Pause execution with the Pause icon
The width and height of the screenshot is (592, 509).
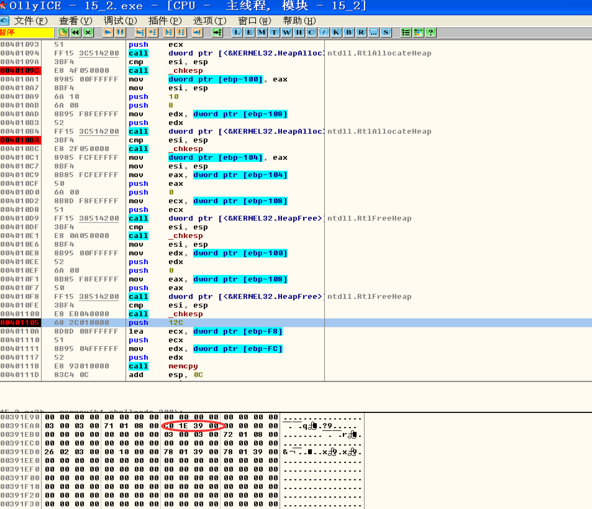120,33
